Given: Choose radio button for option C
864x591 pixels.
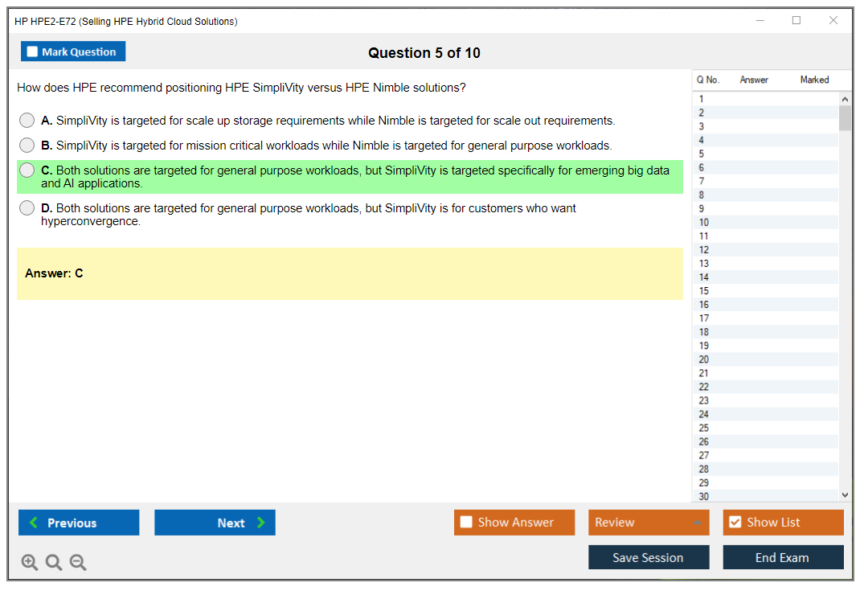Looking at the screenshot, I should click(27, 170).
